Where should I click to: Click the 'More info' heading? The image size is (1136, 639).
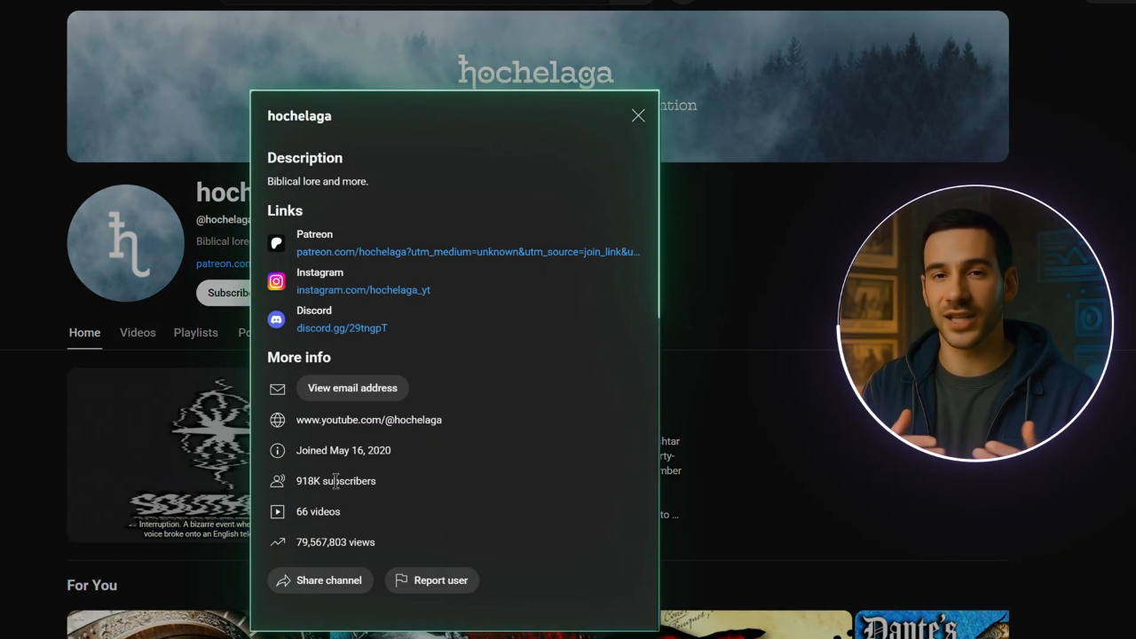(299, 357)
